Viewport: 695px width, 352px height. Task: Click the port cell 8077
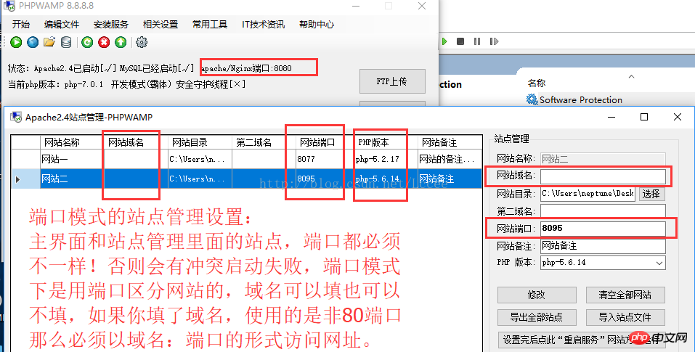[325, 159]
